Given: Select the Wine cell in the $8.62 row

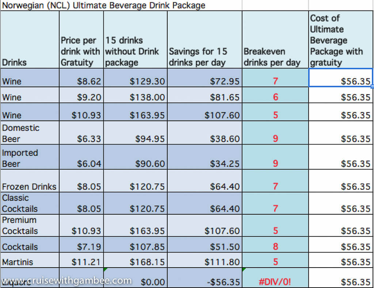Looking at the screenshot, I should [x=30, y=78].
